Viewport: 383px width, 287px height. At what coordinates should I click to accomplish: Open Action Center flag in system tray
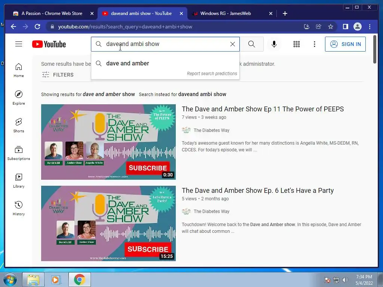[x=327, y=280]
